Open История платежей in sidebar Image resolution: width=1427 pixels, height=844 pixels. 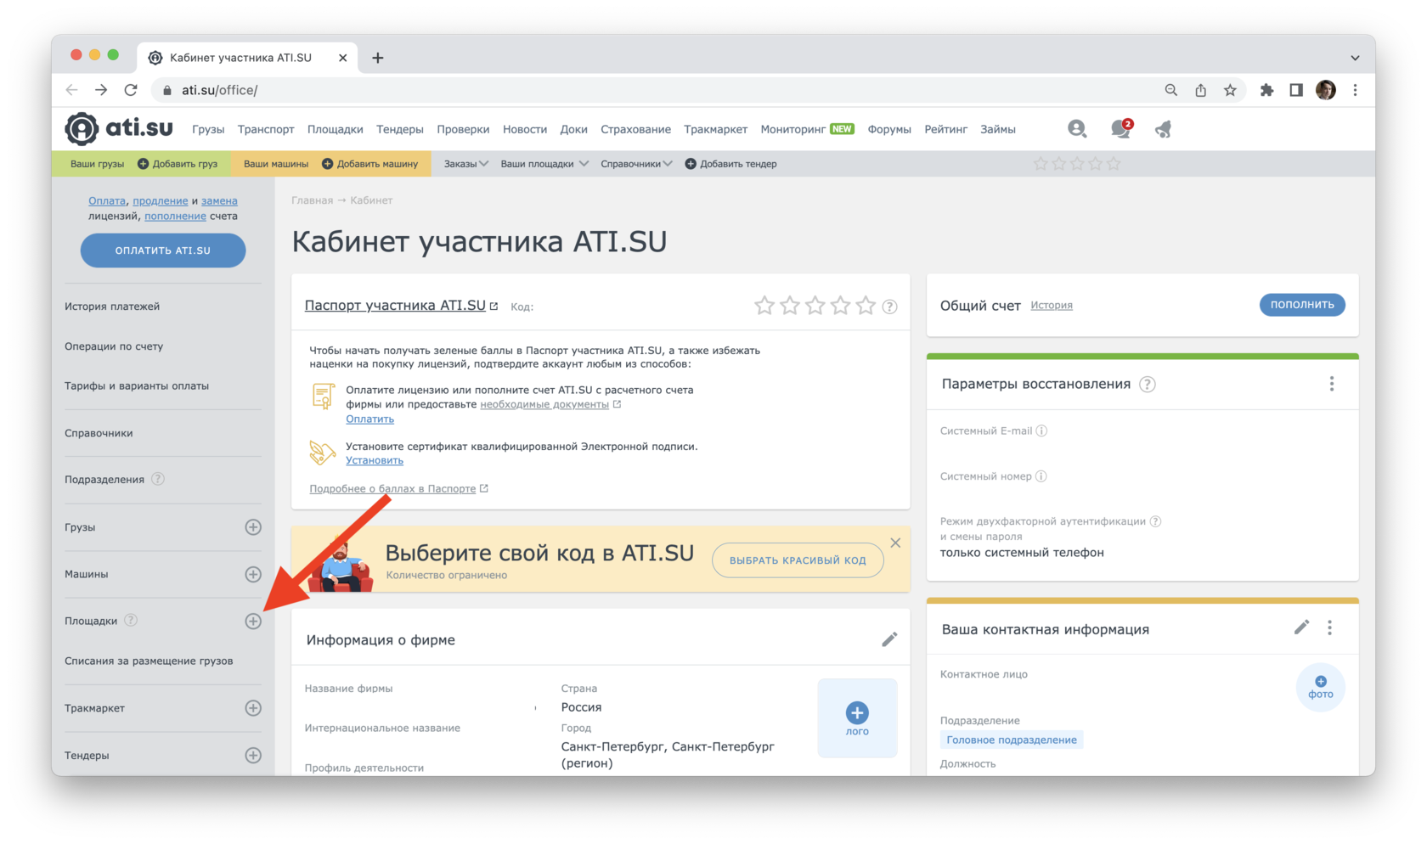pyautogui.click(x=112, y=307)
